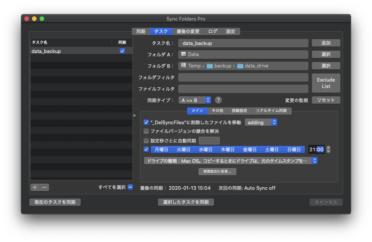Toggle 土曜日 in the schedule
This screenshot has width=372, height=242.
(x=271, y=150)
